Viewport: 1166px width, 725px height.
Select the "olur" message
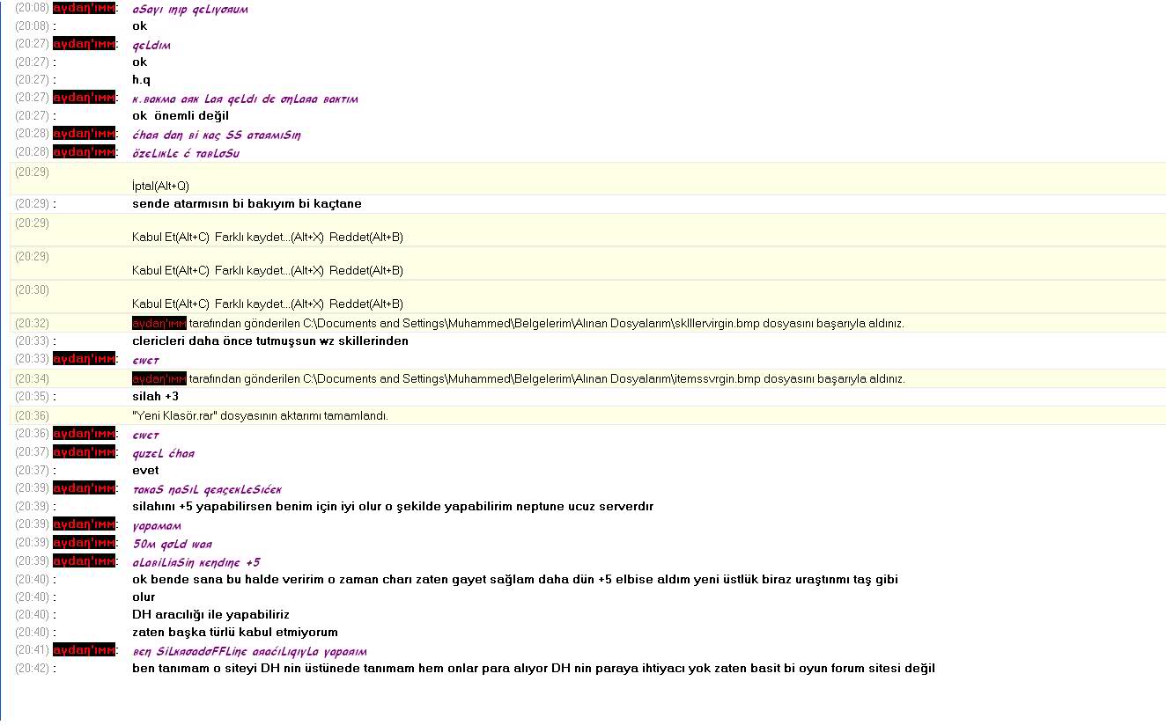click(x=144, y=597)
